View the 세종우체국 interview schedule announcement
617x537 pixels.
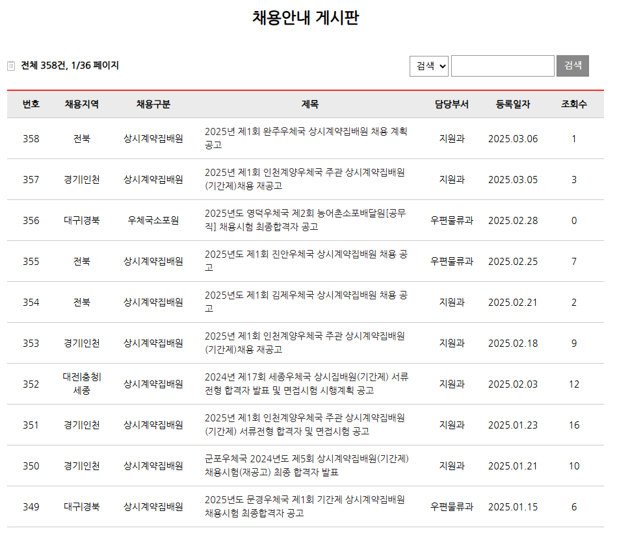pyautogui.click(x=306, y=384)
